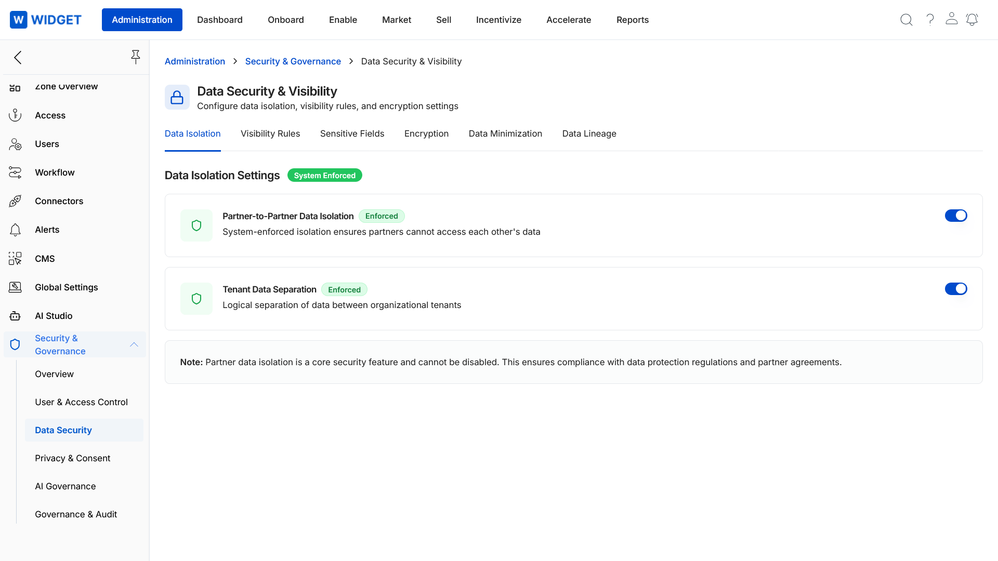The image size is (998, 561).
Task: Pin the sidebar with pin icon
Action: click(x=135, y=57)
